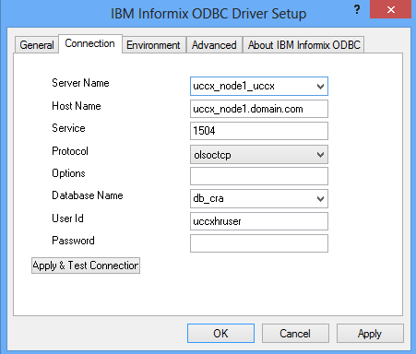Click the User Id field
Screen dimensions: 416x354
coord(259,221)
